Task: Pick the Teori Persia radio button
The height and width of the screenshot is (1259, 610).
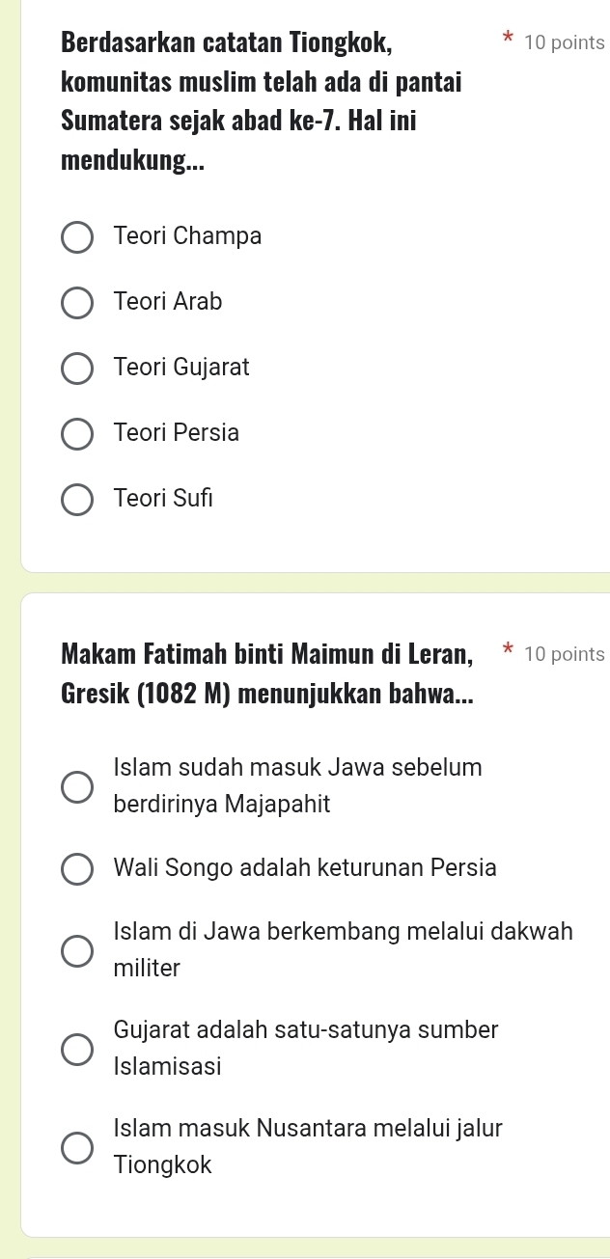Action: pyautogui.click(x=78, y=434)
